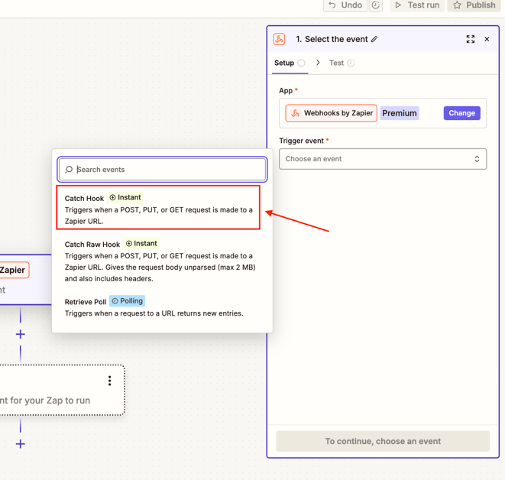This screenshot has height=480, width=505.
Task: Open the Choose an event dropdown
Action: pyautogui.click(x=383, y=159)
